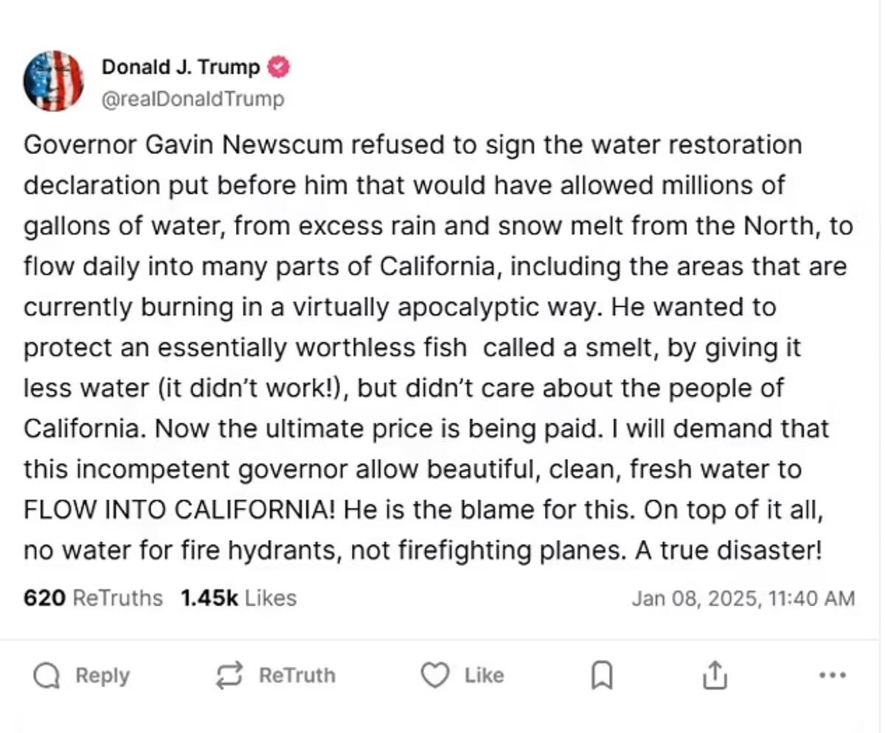
Task: View the 1.45k Likes list
Action: coord(238,598)
